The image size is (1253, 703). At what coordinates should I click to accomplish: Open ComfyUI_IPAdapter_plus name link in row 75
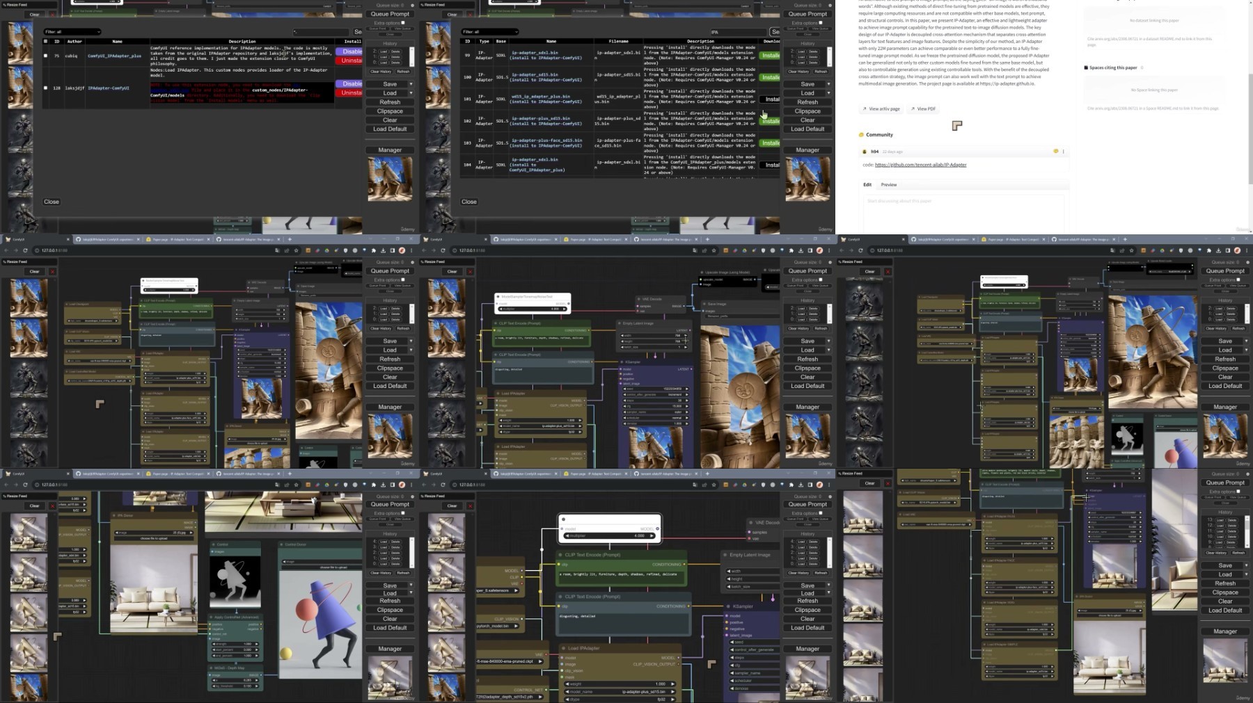click(x=114, y=56)
